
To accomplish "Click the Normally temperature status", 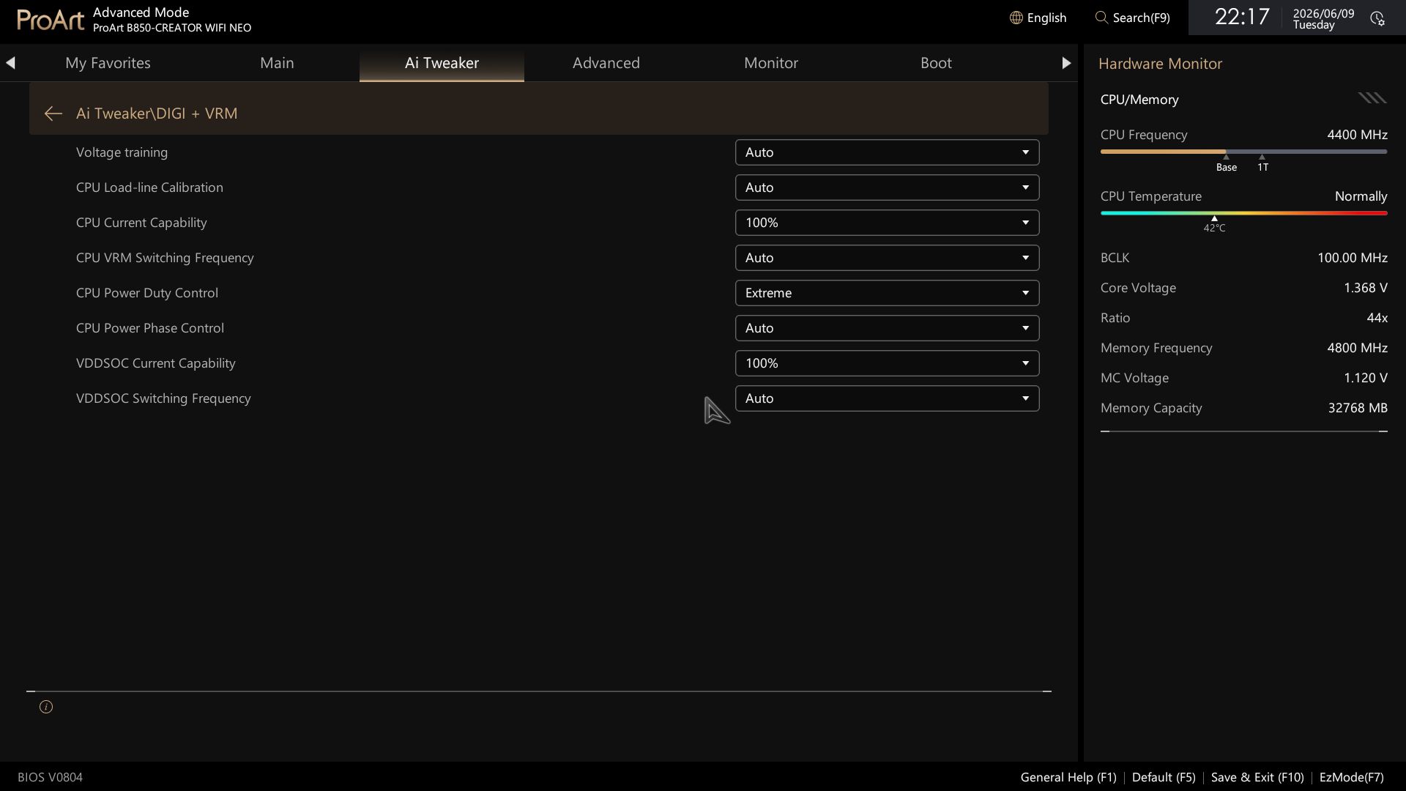I will (1361, 196).
